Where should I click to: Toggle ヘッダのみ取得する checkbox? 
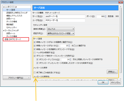[35, 53]
